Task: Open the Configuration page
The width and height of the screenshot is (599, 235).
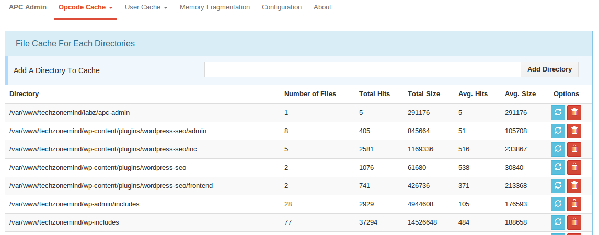Action: pos(282,7)
